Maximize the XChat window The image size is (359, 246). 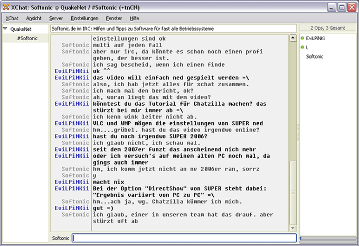(x=342, y=7)
